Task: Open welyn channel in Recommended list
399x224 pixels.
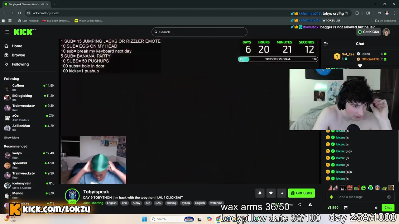Action: [29, 155]
